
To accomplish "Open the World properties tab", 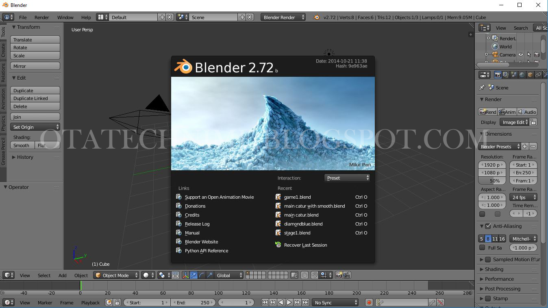I will click(x=522, y=74).
